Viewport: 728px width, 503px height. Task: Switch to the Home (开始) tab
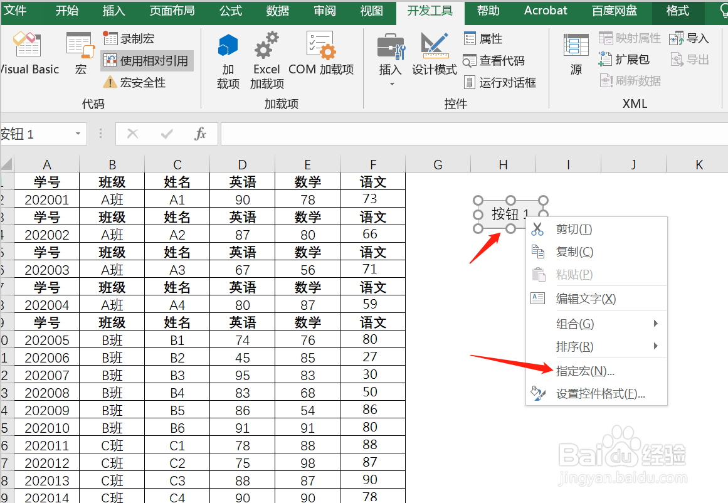pyautogui.click(x=67, y=11)
